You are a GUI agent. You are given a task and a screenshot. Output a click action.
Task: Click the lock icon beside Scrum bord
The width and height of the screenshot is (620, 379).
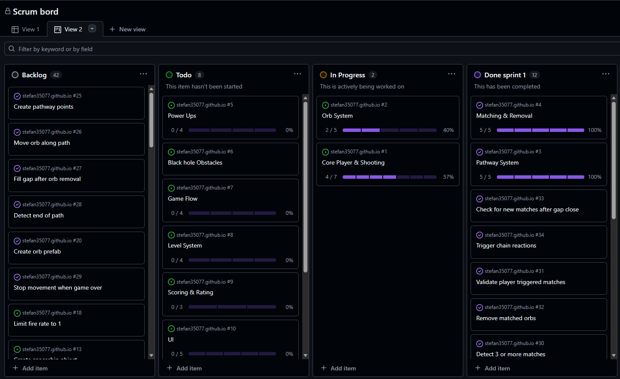click(x=7, y=11)
